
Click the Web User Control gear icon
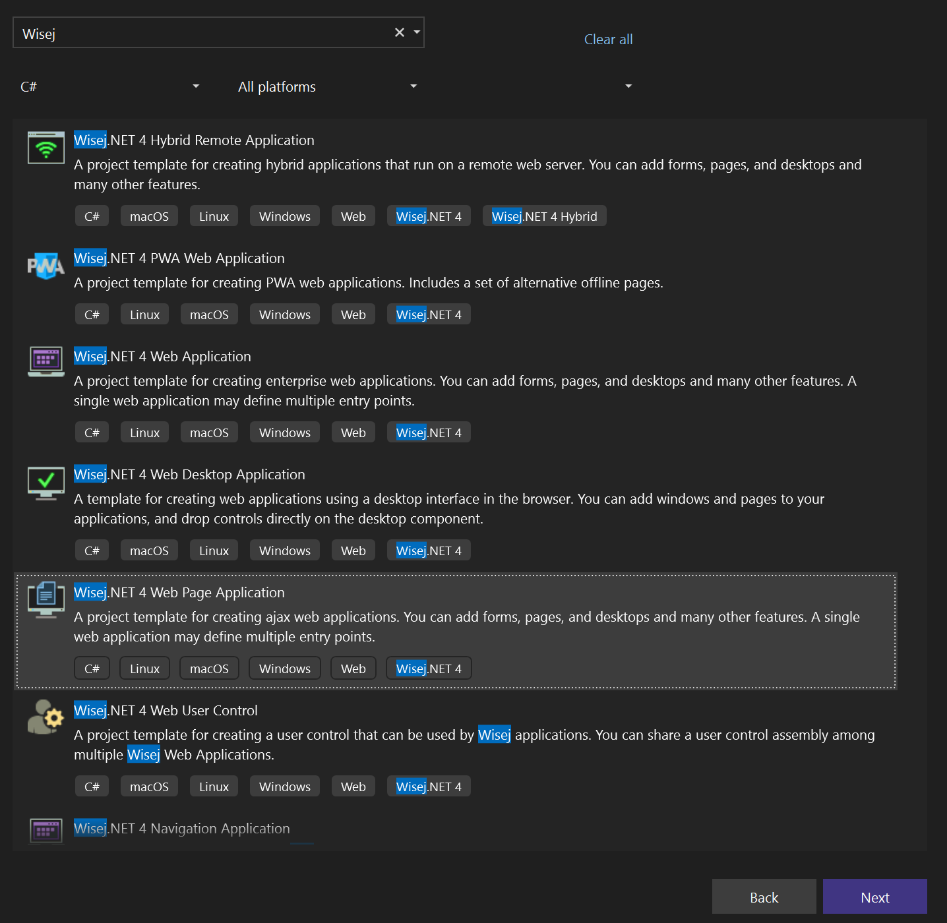pos(46,717)
